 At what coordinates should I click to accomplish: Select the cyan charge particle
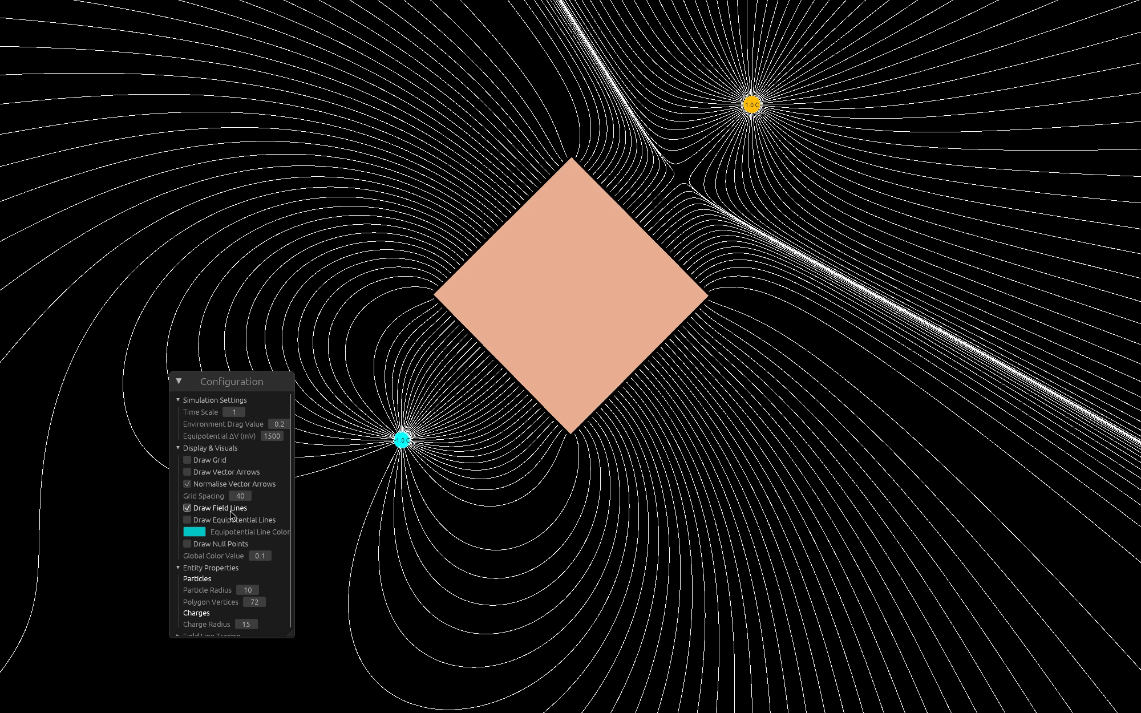[402, 440]
